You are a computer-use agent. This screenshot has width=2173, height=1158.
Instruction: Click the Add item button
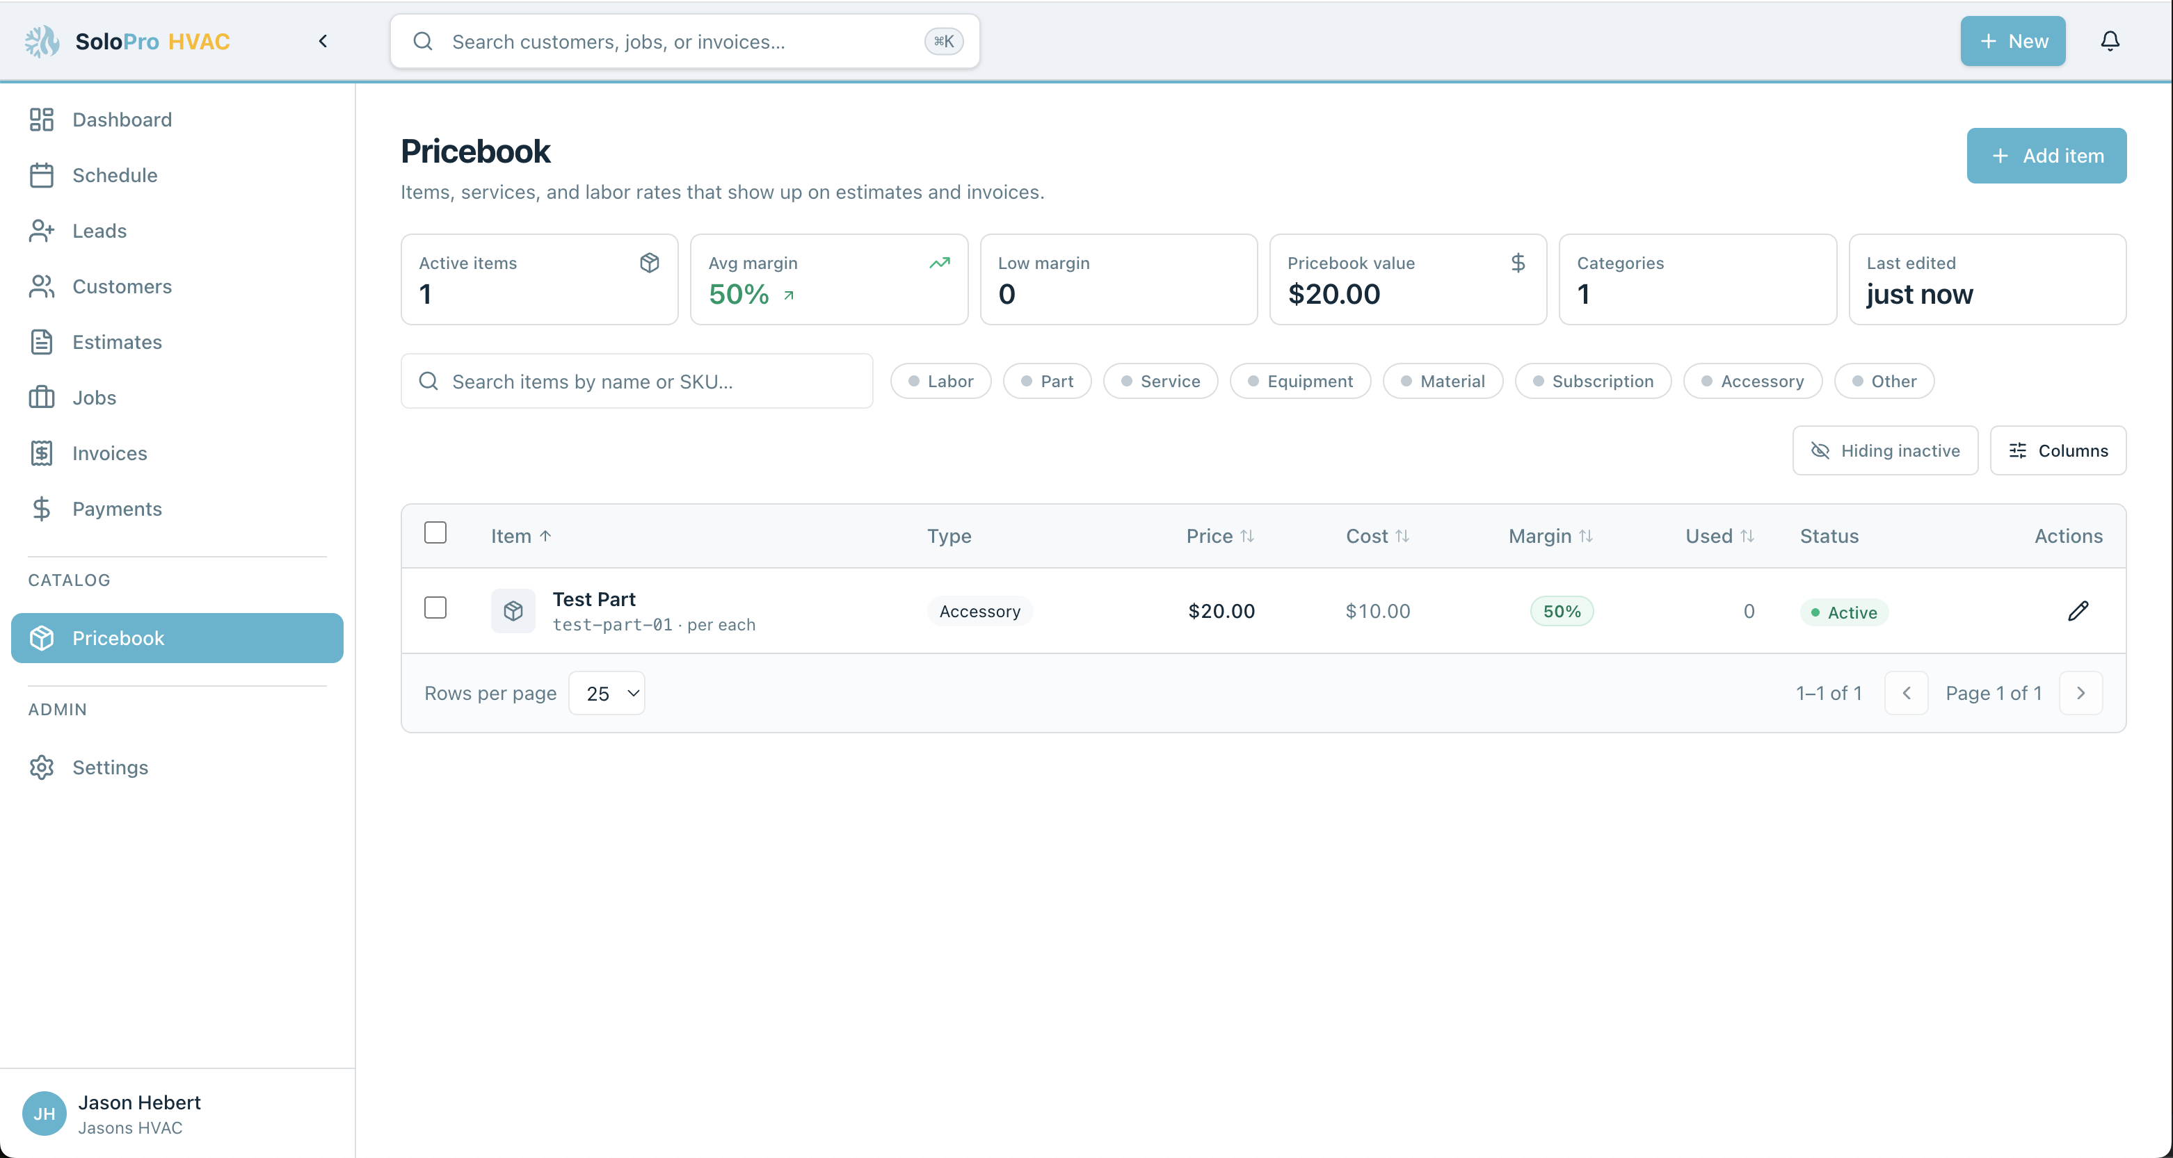tap(2046, 156)
